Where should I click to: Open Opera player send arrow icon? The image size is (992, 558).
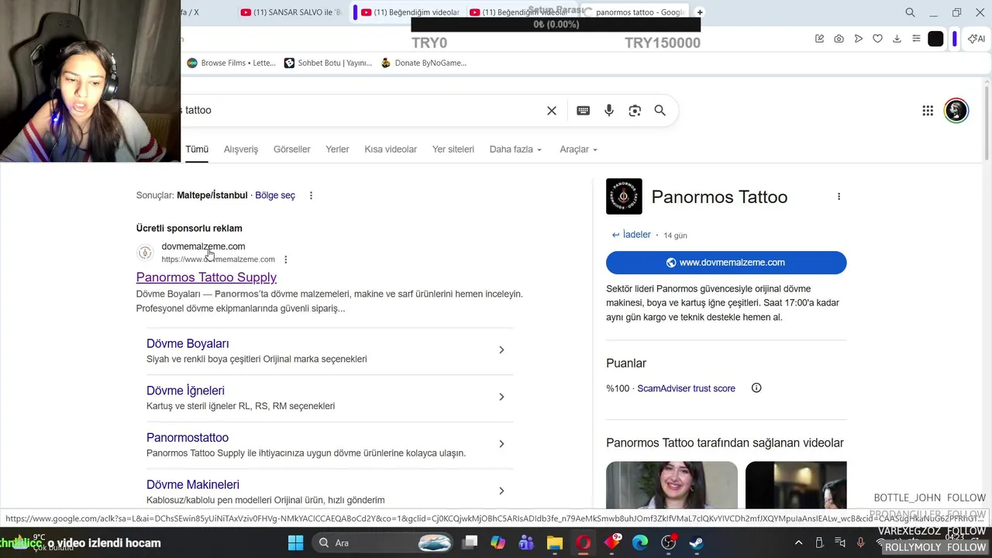[x=858, y=39]
